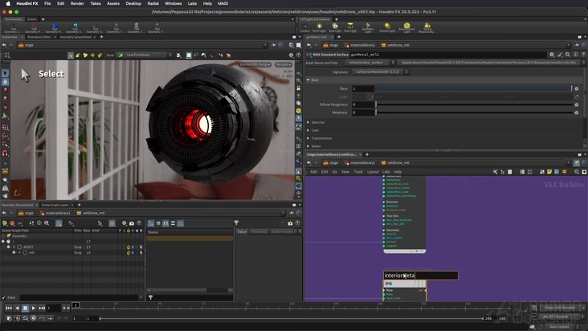Collapse the ASSET tree row
Image resolution: width=588 pixels, height=331 pixels.
9,247
